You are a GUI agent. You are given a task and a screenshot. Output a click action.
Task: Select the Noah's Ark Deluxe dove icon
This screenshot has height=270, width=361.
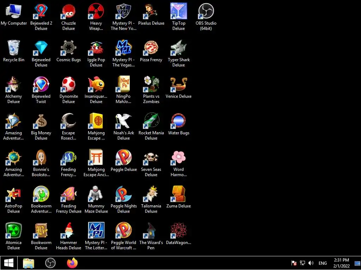(x=124, y=121)
